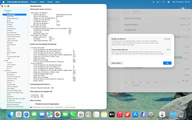The height and width of the screenshot is (120, 192).
Task: Open the Ajuda menu
Action: click(57, 2)
